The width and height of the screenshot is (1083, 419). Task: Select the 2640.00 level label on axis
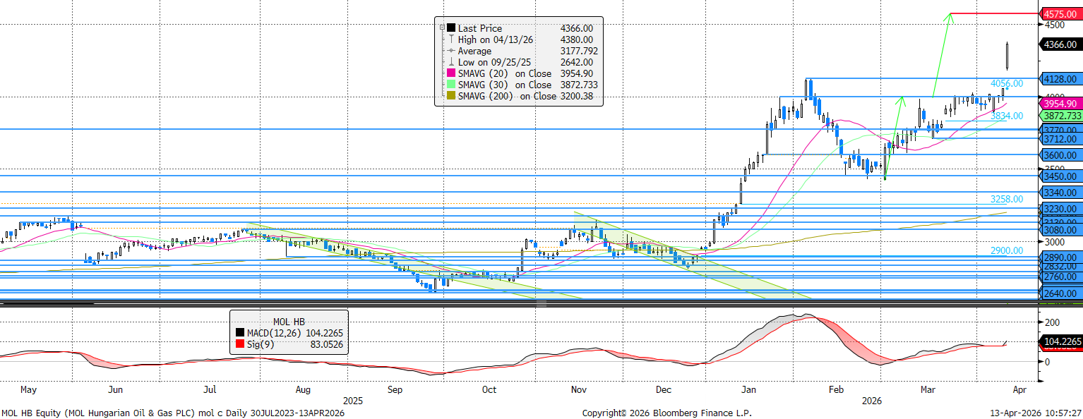(x=1062, y=293)
